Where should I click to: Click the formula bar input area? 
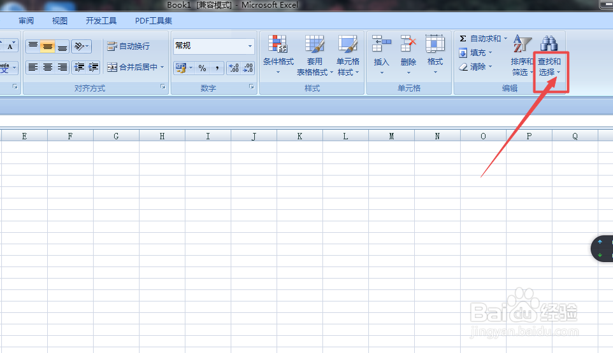coord(306,120)
